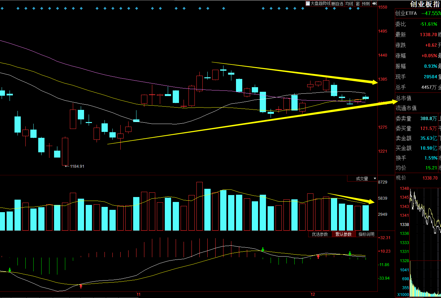The height and width of the screenshot is (298, 441).
Task: Click the 流通市值 label
Action: pos(406,108)
